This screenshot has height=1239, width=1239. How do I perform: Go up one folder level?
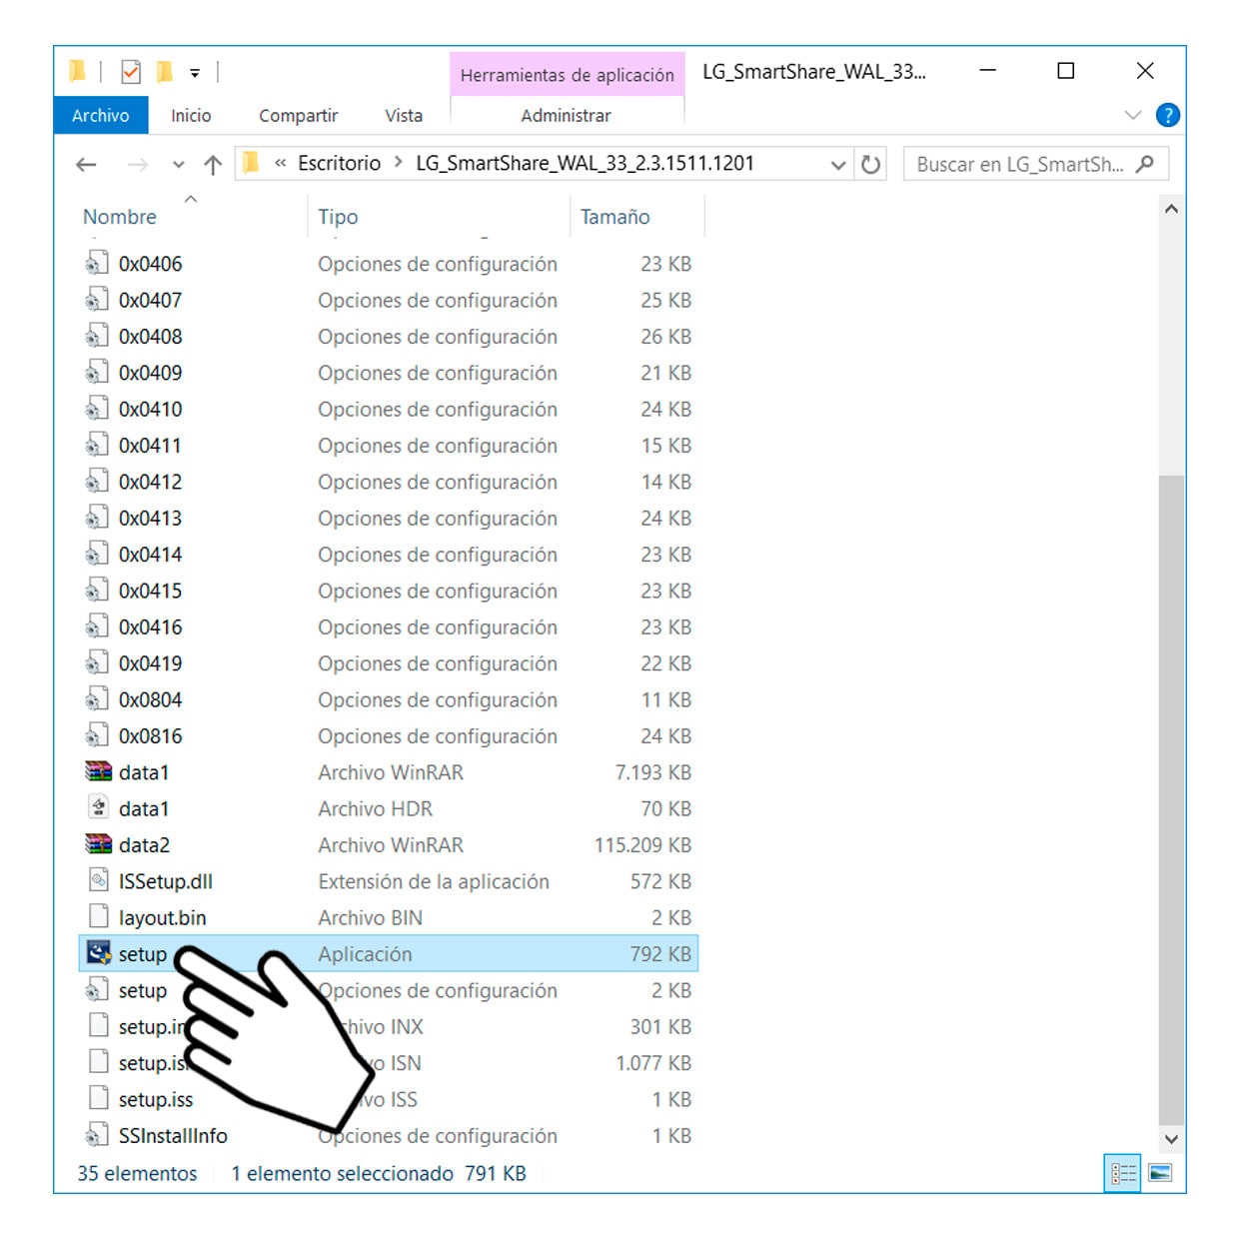pyautogui.click(x=212, y=164)
